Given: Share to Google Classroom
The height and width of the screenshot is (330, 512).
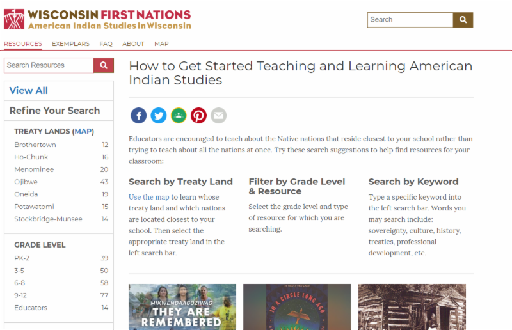Looking at the screenshot, I should [x=179, y=115].
